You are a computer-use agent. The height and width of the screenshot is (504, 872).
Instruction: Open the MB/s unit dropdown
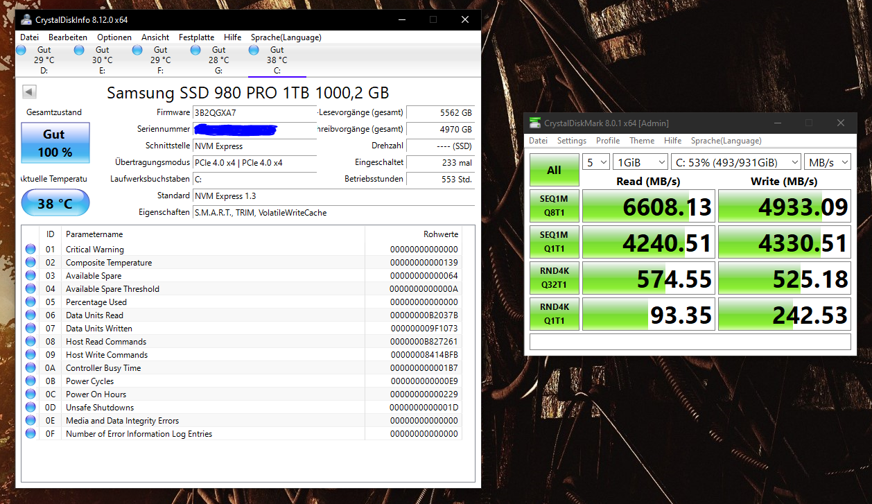coord(828,162)
